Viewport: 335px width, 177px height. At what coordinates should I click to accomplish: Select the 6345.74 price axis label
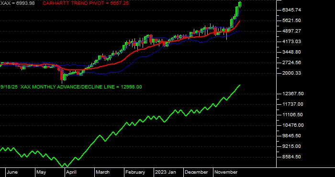[291, 10]
